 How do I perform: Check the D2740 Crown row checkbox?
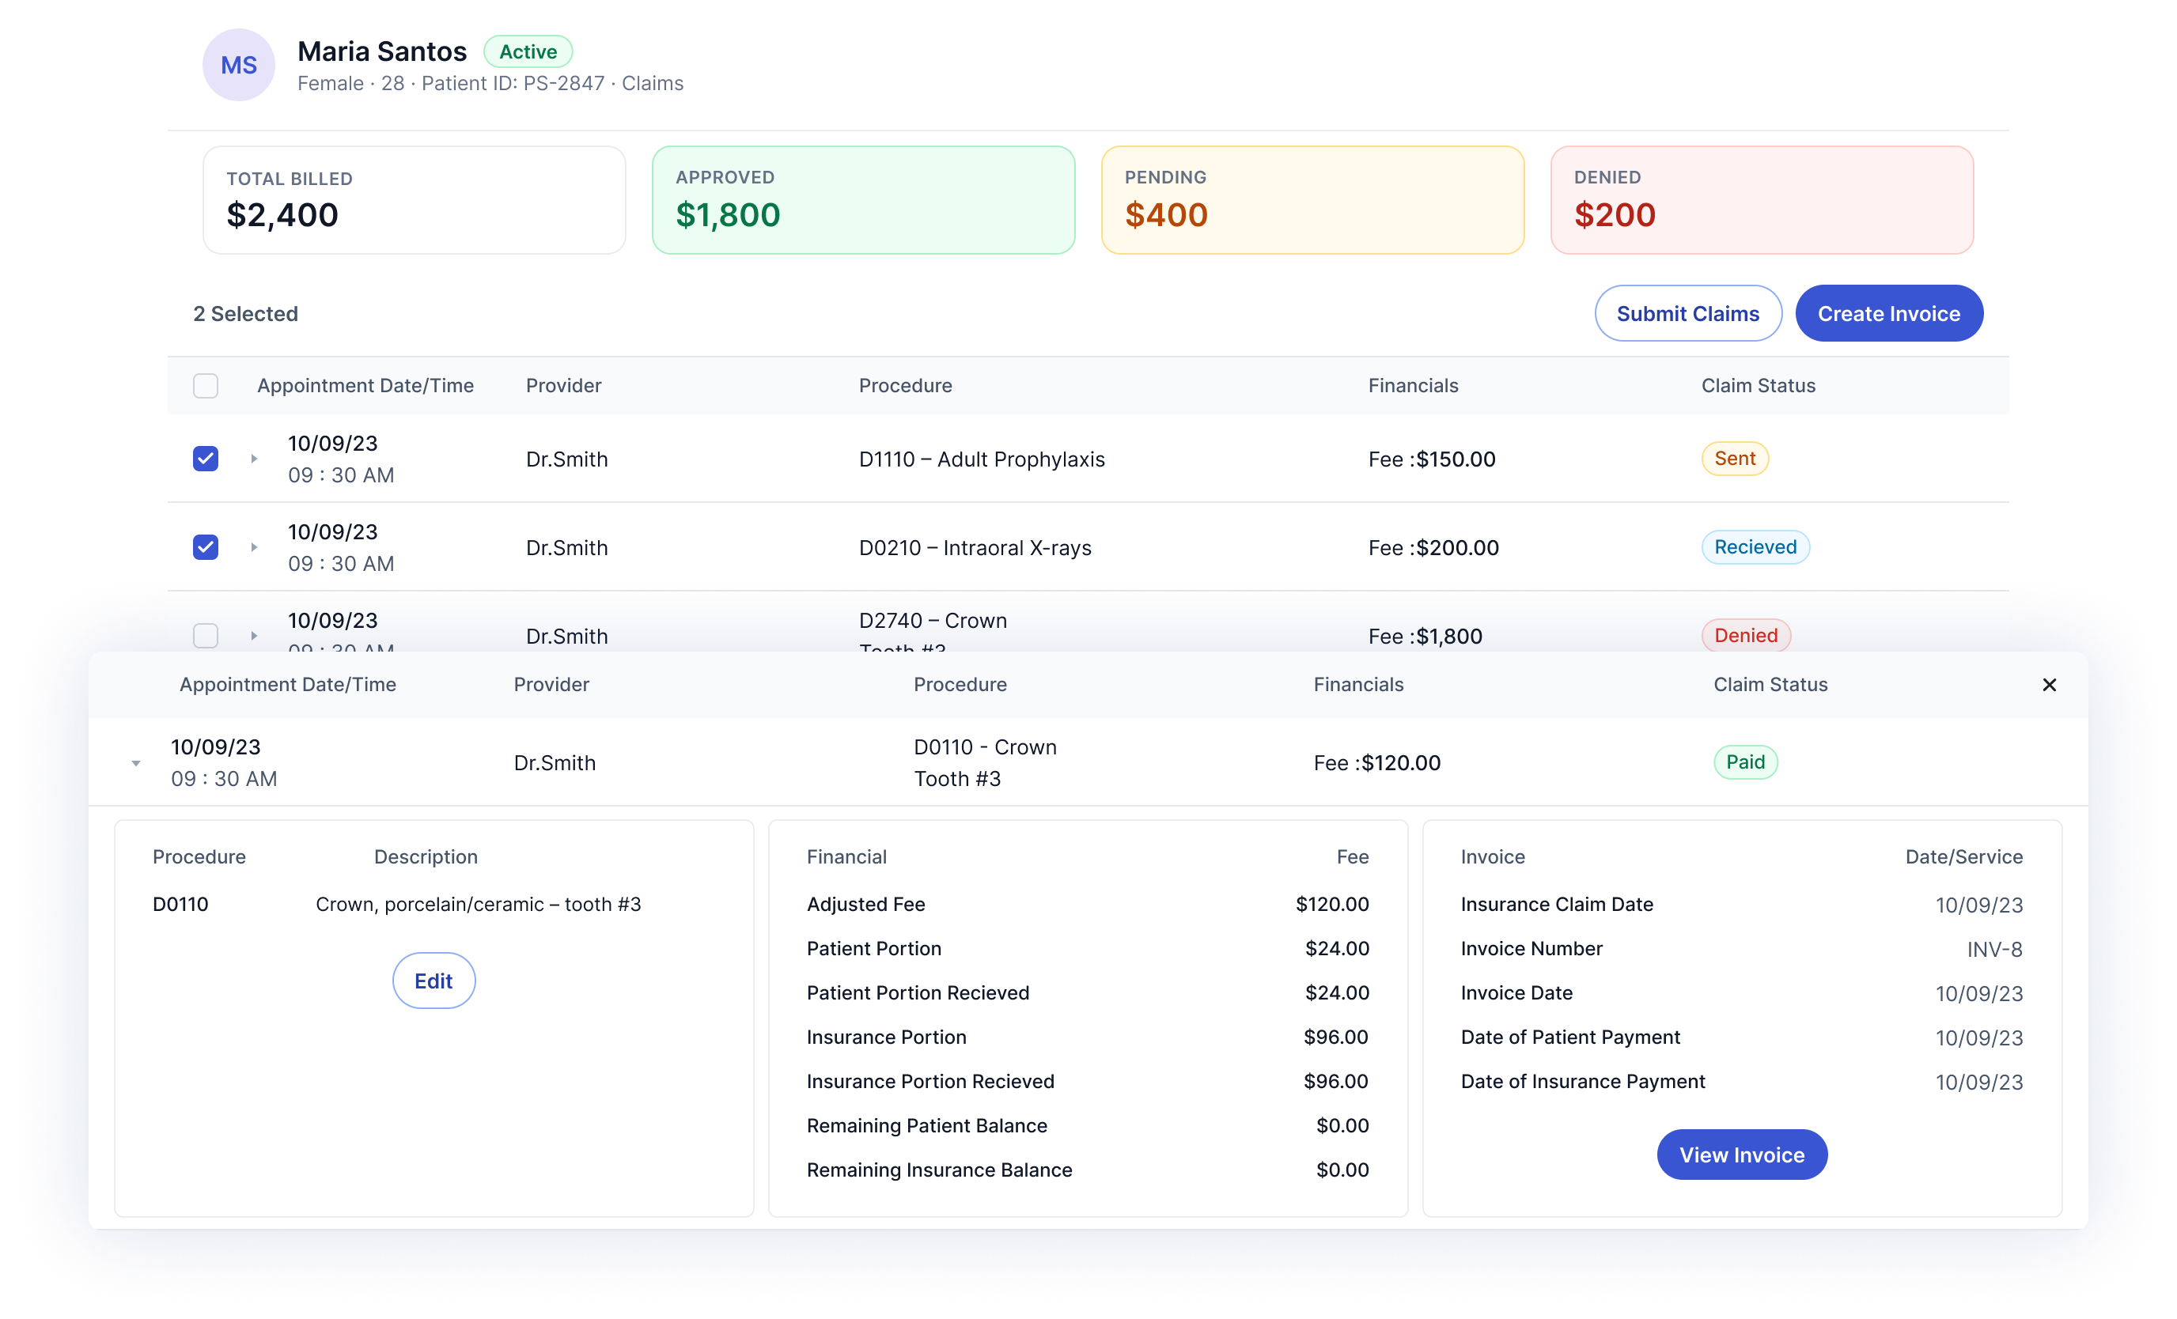(206, 635)
